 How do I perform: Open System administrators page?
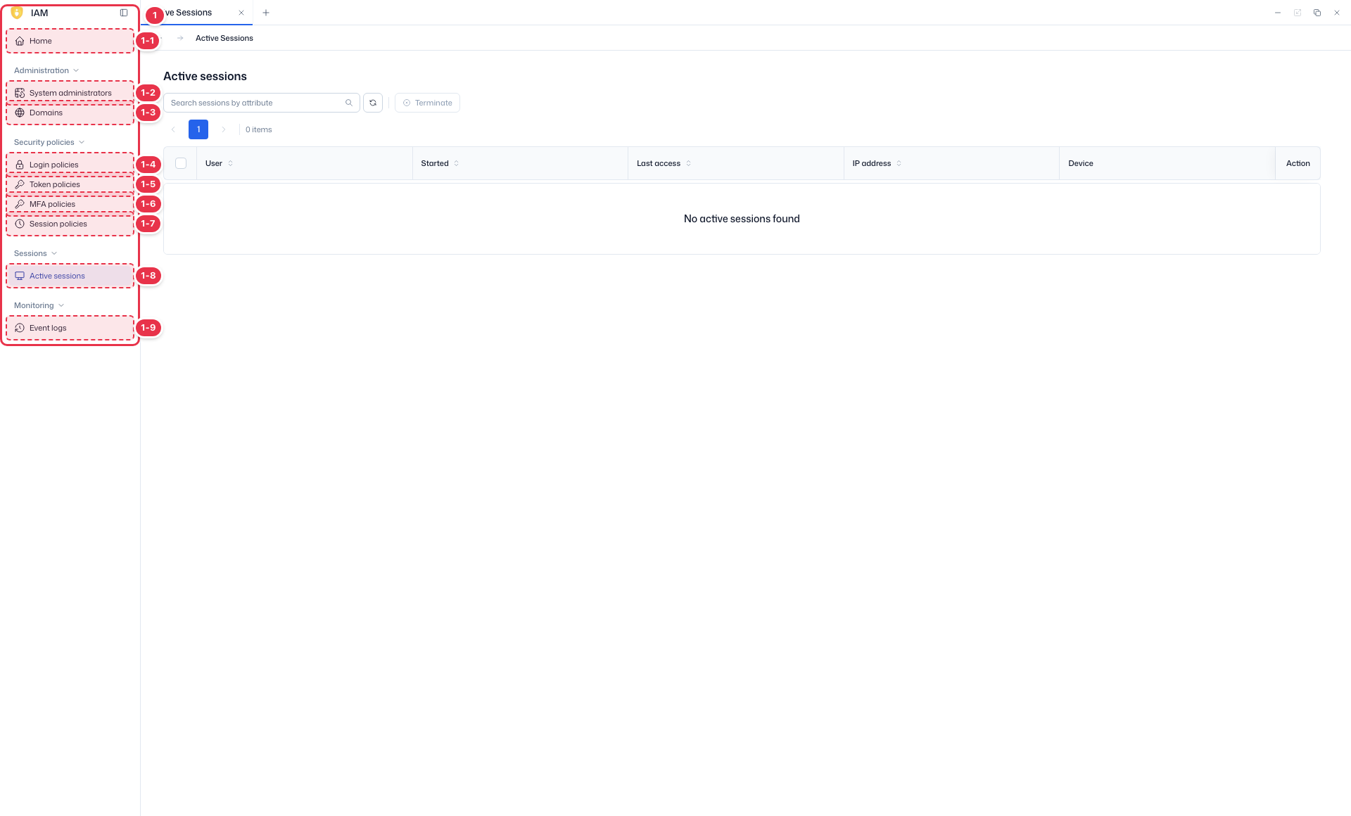tap(70, 93)
